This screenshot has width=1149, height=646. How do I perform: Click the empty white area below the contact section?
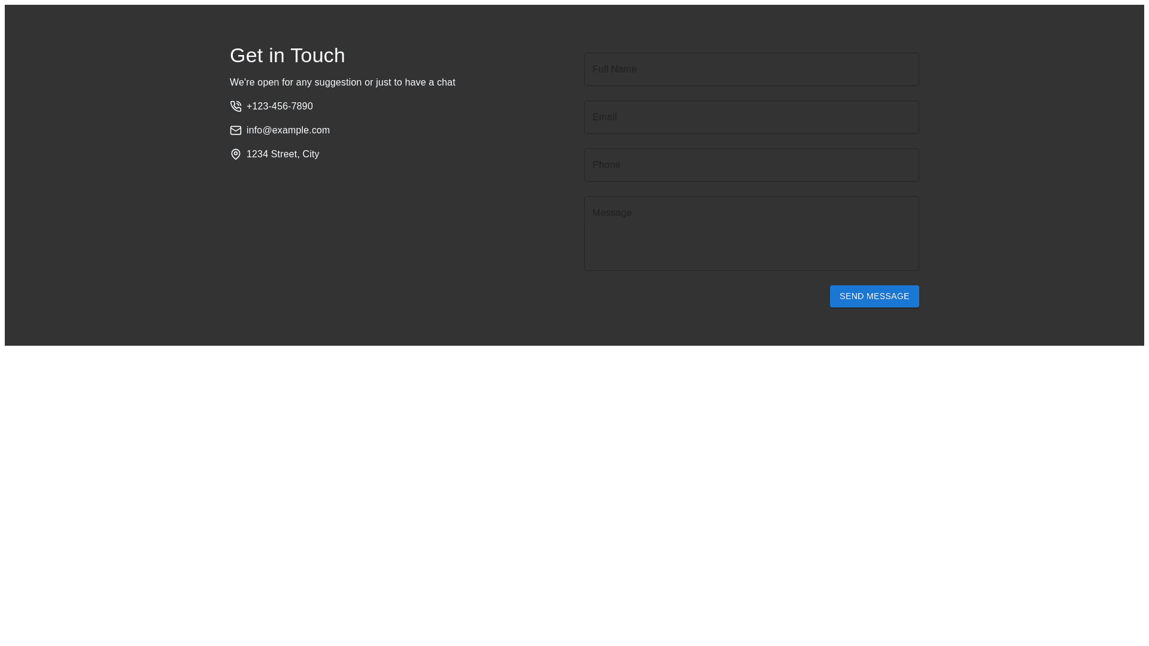[x=574, y=490]
